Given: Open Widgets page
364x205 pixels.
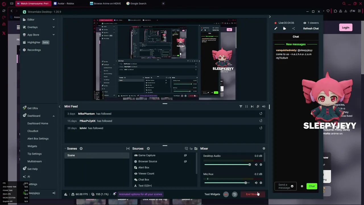Looking at the screenshot, I should click(32, 146).
